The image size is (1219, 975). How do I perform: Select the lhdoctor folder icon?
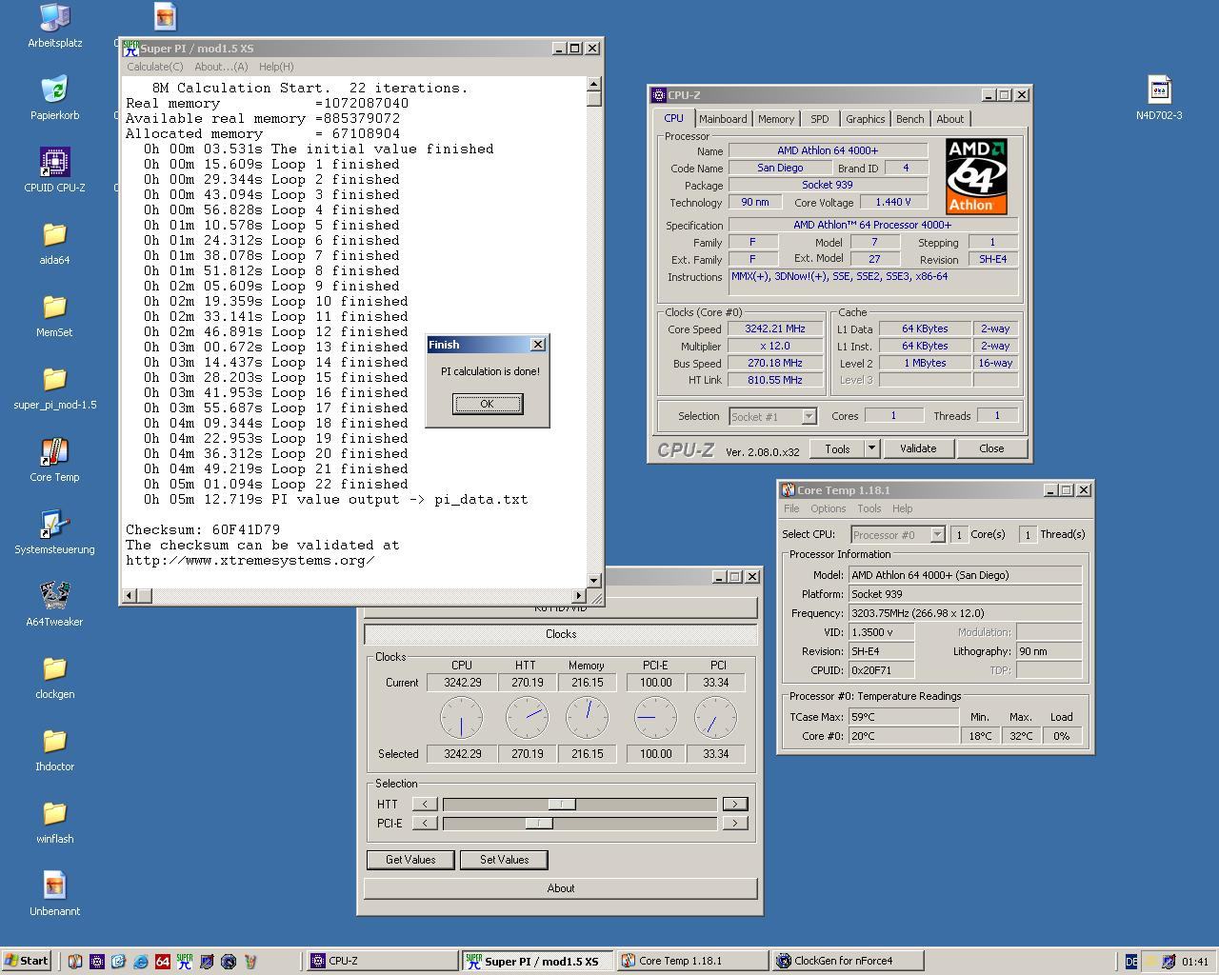(54, 749)
